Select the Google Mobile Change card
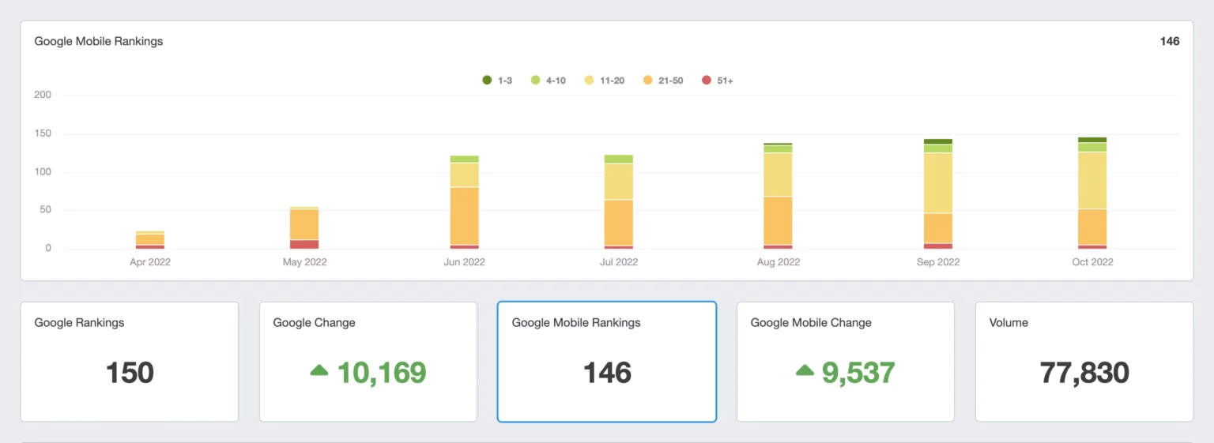 point(846,362)
